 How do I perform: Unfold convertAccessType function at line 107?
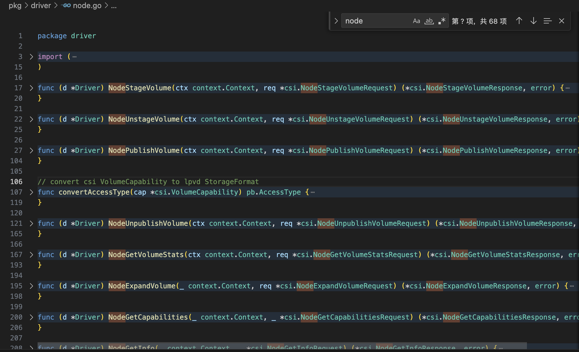click(x=32, y=192)
